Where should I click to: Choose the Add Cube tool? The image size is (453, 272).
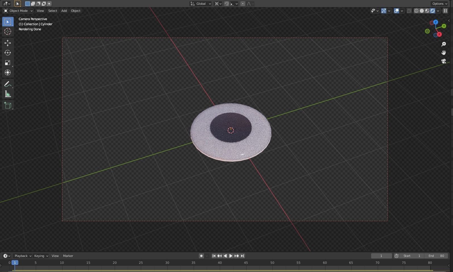8,105
